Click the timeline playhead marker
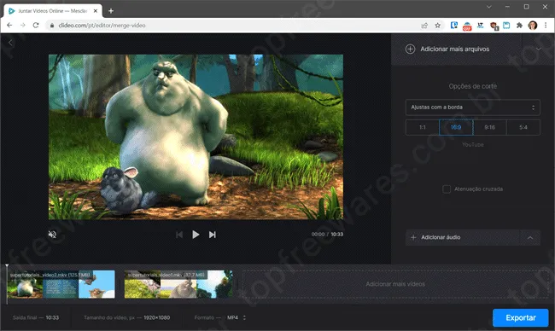Viewport: 555px width, 331px height. point(7,266)
